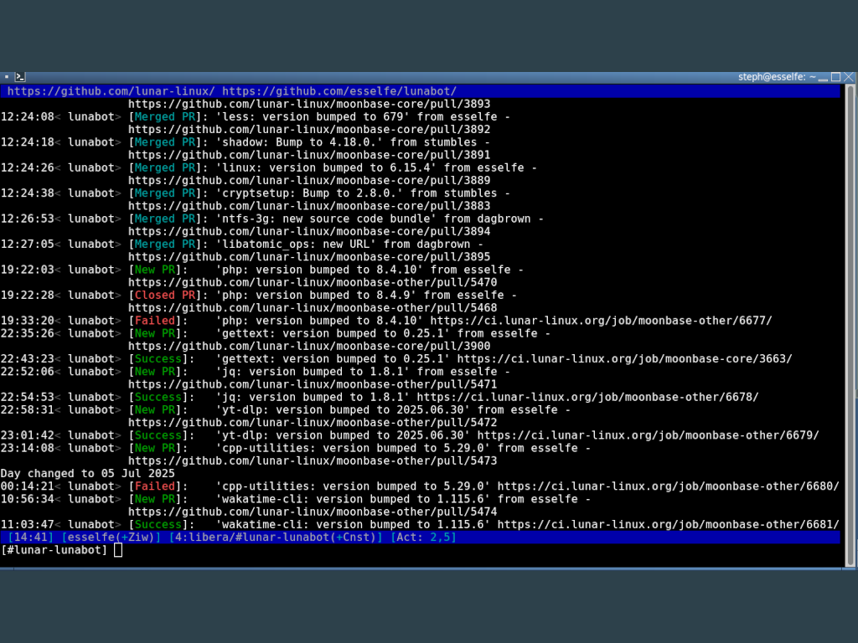Close the terminal window
The height and width of the screenshot is (643, 858).
click(x=849, y=77)
